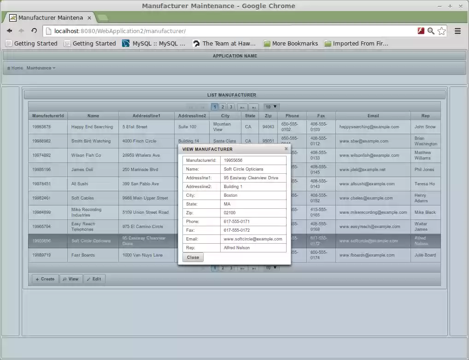Open the MySQL bookmark
The width and height of the screenshot is (469, 360).
click(154, 44)
